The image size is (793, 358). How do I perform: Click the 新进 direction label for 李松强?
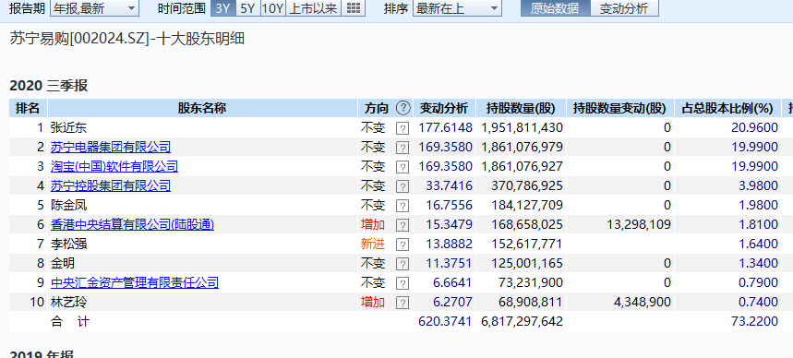(373, 245)
